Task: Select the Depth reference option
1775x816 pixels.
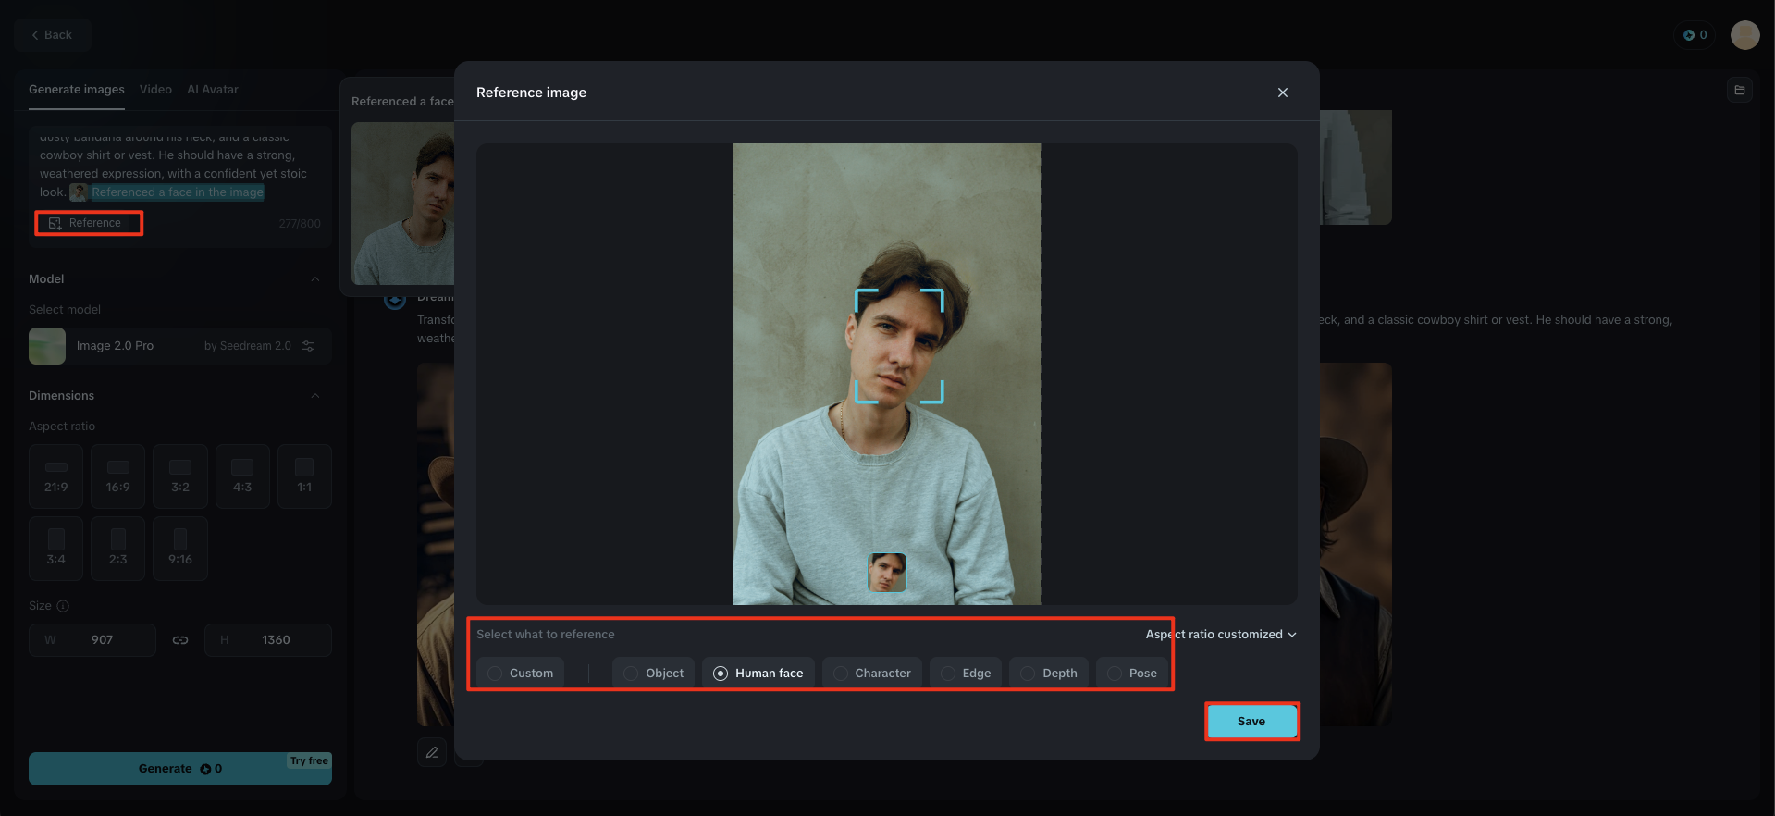Action: pos(1049,674)
